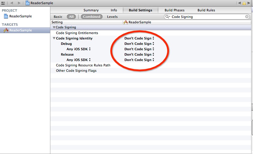This screenshot has width=253, height=154.
Task: Show Basic build settings
Action: pyautogui.click(x=58, y=17)
